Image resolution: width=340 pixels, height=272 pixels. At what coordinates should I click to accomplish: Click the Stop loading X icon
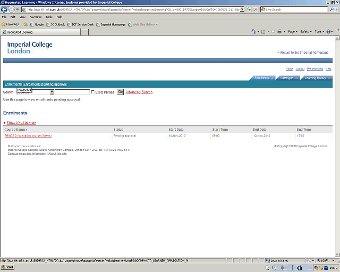tap(256, 10)
